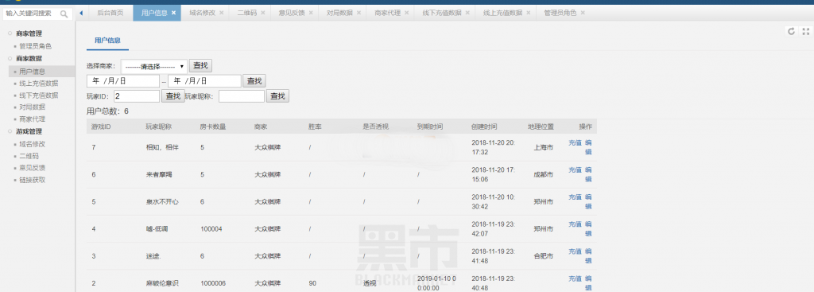
Task: Click 充值 for player 来者摩羯
Action: click(575, 170)
